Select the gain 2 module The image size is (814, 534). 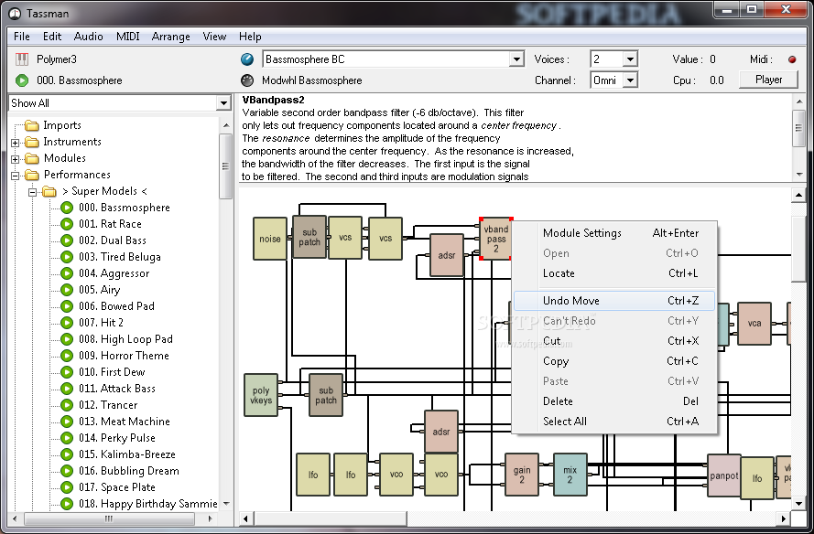coord(522,475)
